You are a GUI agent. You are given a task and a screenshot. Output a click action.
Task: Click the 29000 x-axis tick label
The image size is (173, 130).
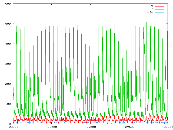click(x=90, y=127)
